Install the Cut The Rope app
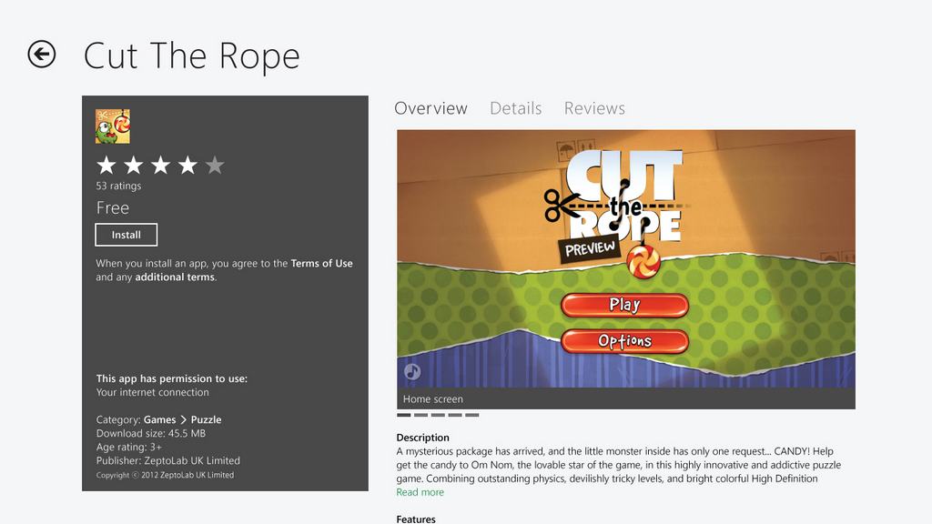 126,235
